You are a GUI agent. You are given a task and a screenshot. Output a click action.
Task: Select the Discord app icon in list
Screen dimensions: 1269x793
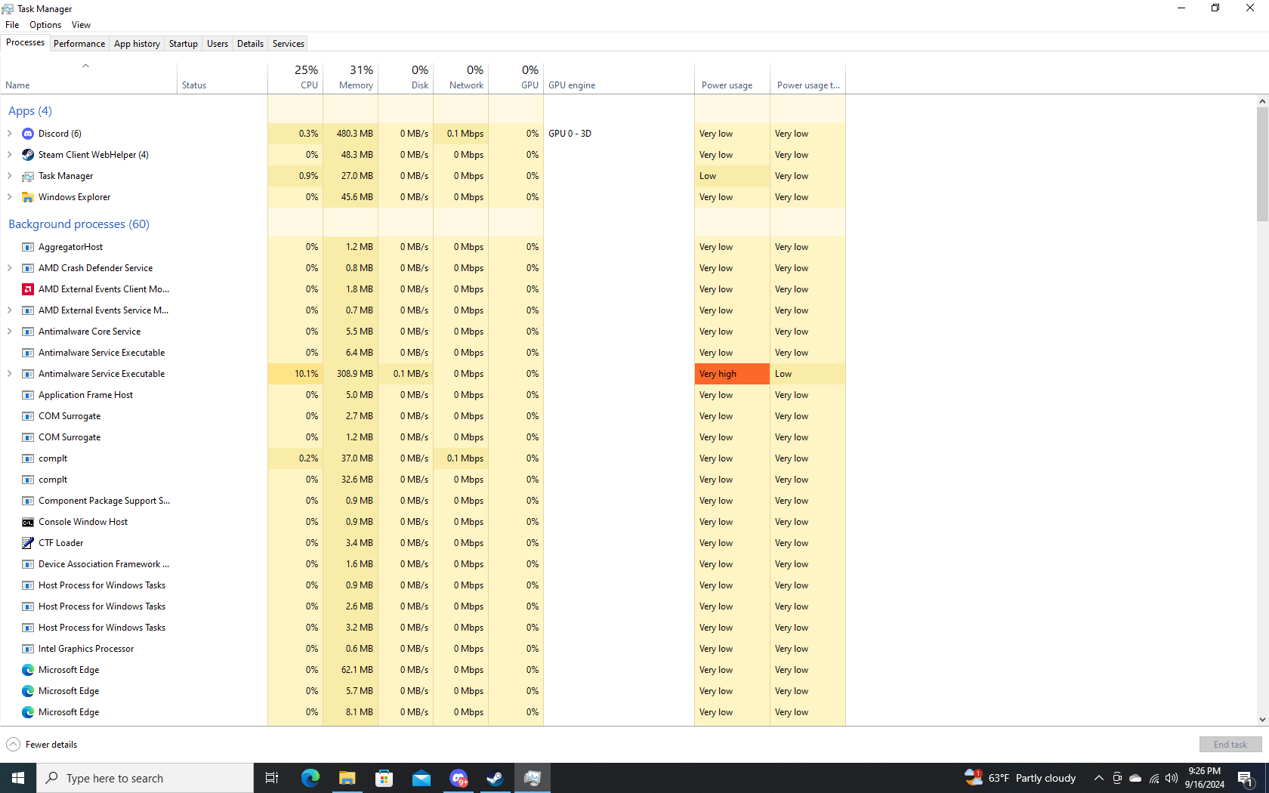(x=28, y=134)
